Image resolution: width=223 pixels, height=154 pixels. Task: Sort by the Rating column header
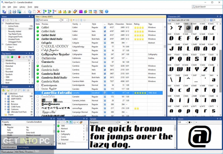140,24
